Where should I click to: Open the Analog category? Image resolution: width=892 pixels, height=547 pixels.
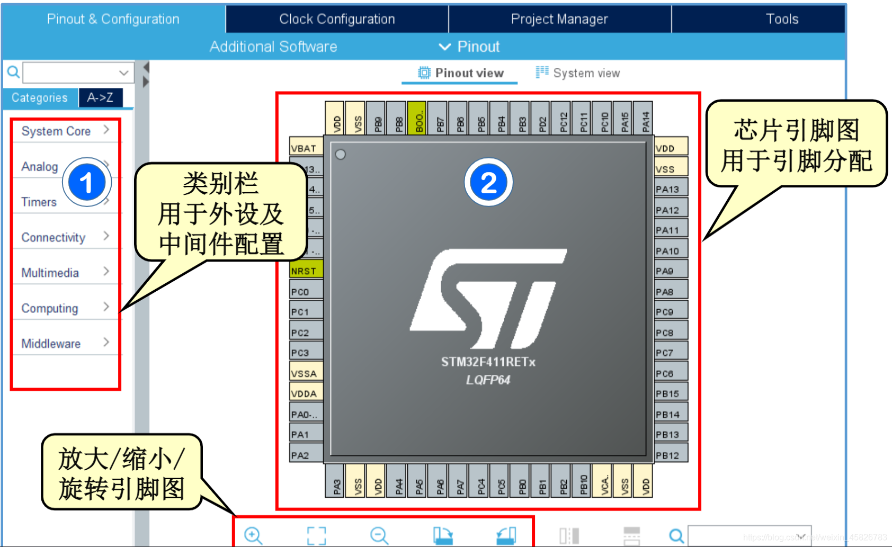pos(40,166)
